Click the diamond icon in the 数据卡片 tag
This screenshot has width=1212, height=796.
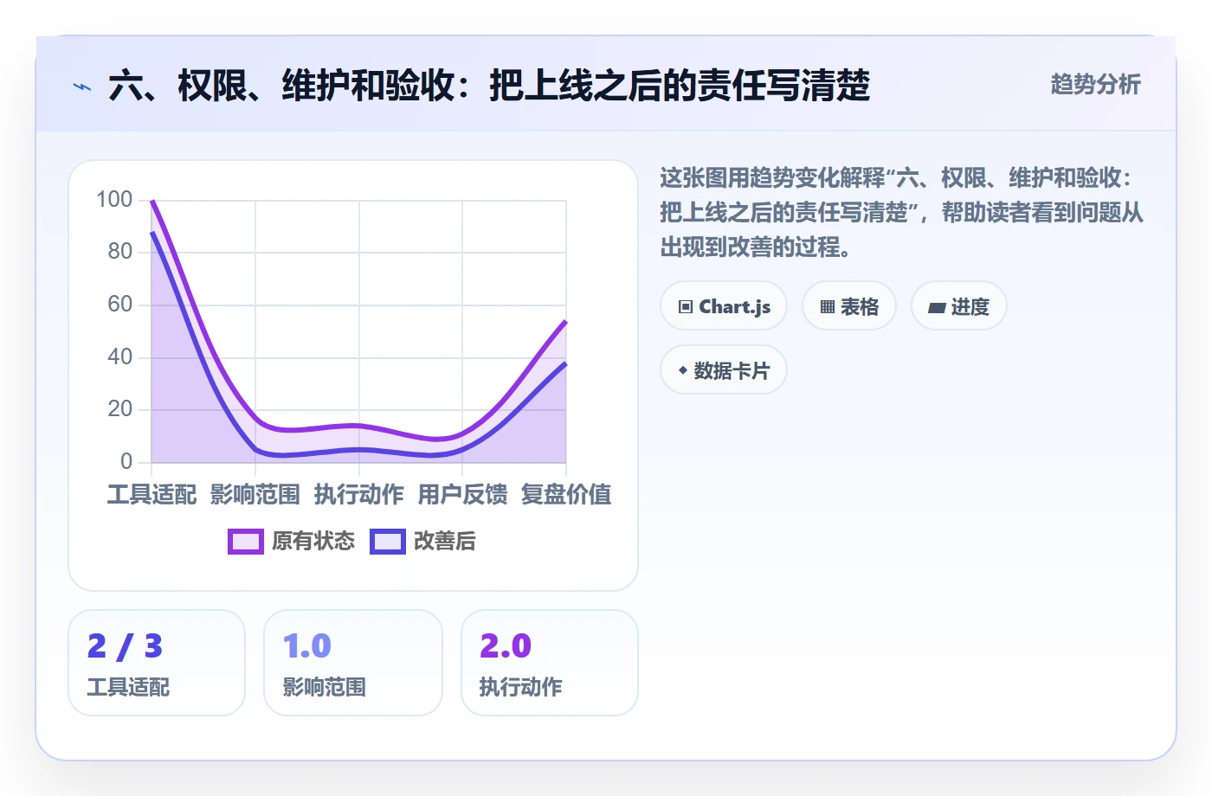coord(683,370)
